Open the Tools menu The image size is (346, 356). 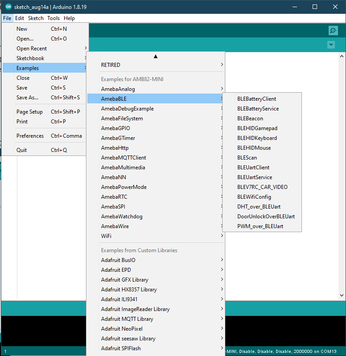pyautogui.click(x=53, y=18)
